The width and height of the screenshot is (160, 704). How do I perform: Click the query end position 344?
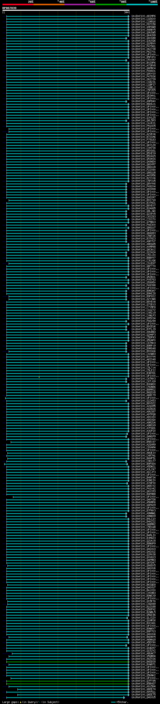point(126,12)
